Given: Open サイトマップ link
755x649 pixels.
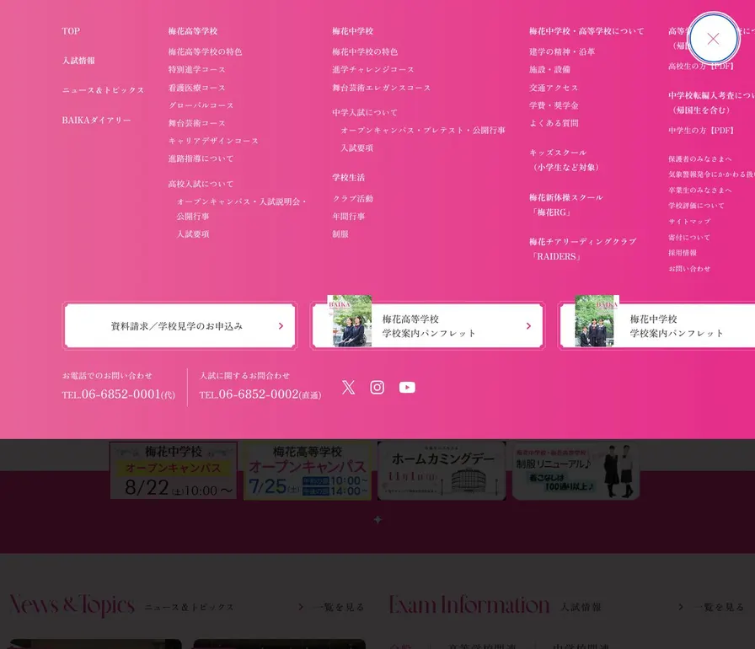Looking at the screenshot, I should pos(689,221).
